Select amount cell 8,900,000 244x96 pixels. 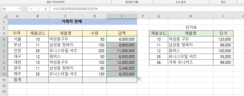pyautogui.click(x=122, y=45)
